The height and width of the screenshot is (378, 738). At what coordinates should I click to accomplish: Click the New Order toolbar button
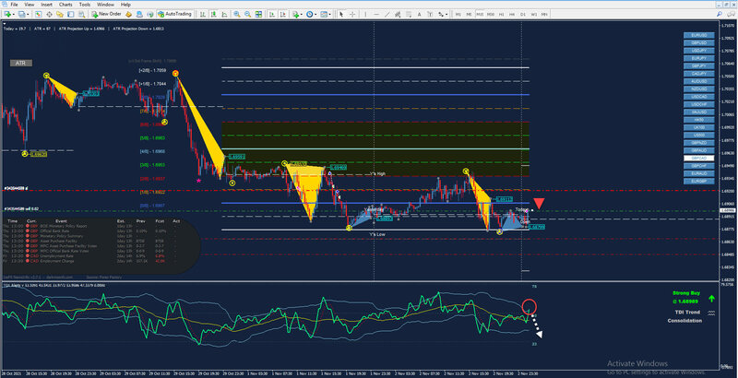[x=107, y=14]
